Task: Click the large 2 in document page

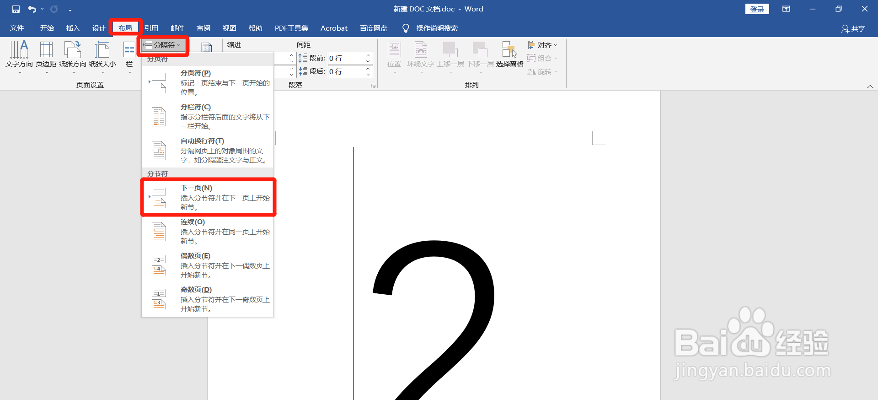Action: (434, 319)
